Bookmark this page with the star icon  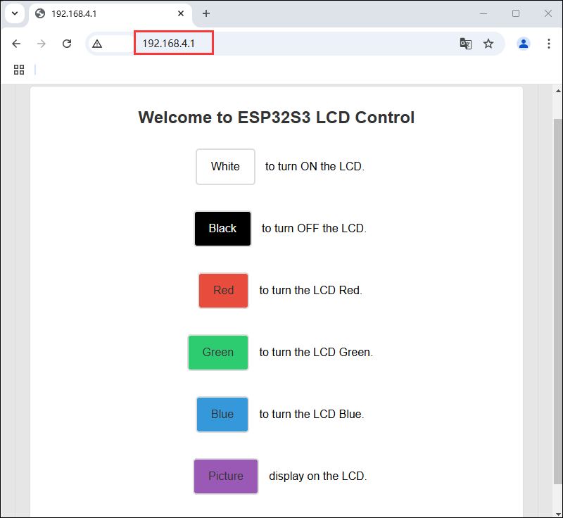point(488,44)
